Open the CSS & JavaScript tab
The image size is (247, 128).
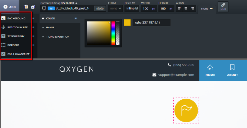(19, 54)
